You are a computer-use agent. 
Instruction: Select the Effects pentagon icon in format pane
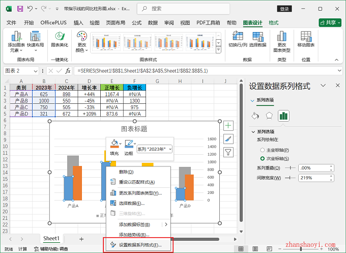coord(269,116)
